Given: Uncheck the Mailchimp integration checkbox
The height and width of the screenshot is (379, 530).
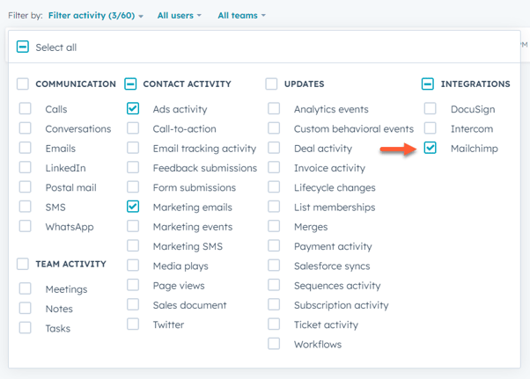Looking at the screenshot, I should (430, 149).
